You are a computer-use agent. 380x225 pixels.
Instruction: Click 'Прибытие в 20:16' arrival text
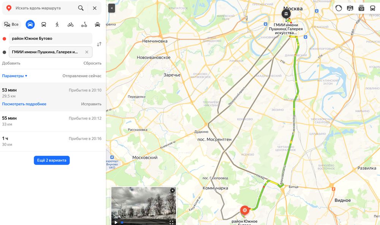point(85,139)
